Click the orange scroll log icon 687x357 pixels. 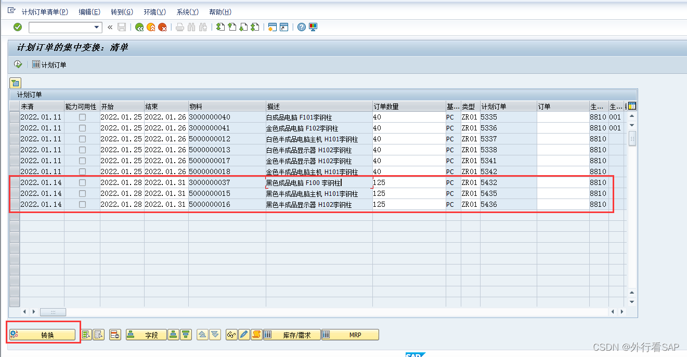[256, 335]
